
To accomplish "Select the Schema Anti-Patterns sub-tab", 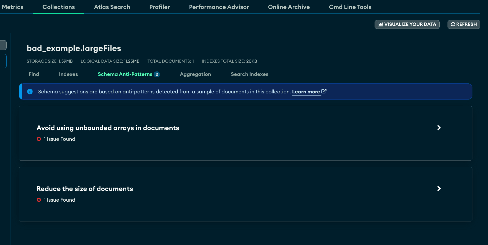I will point(125,74).
